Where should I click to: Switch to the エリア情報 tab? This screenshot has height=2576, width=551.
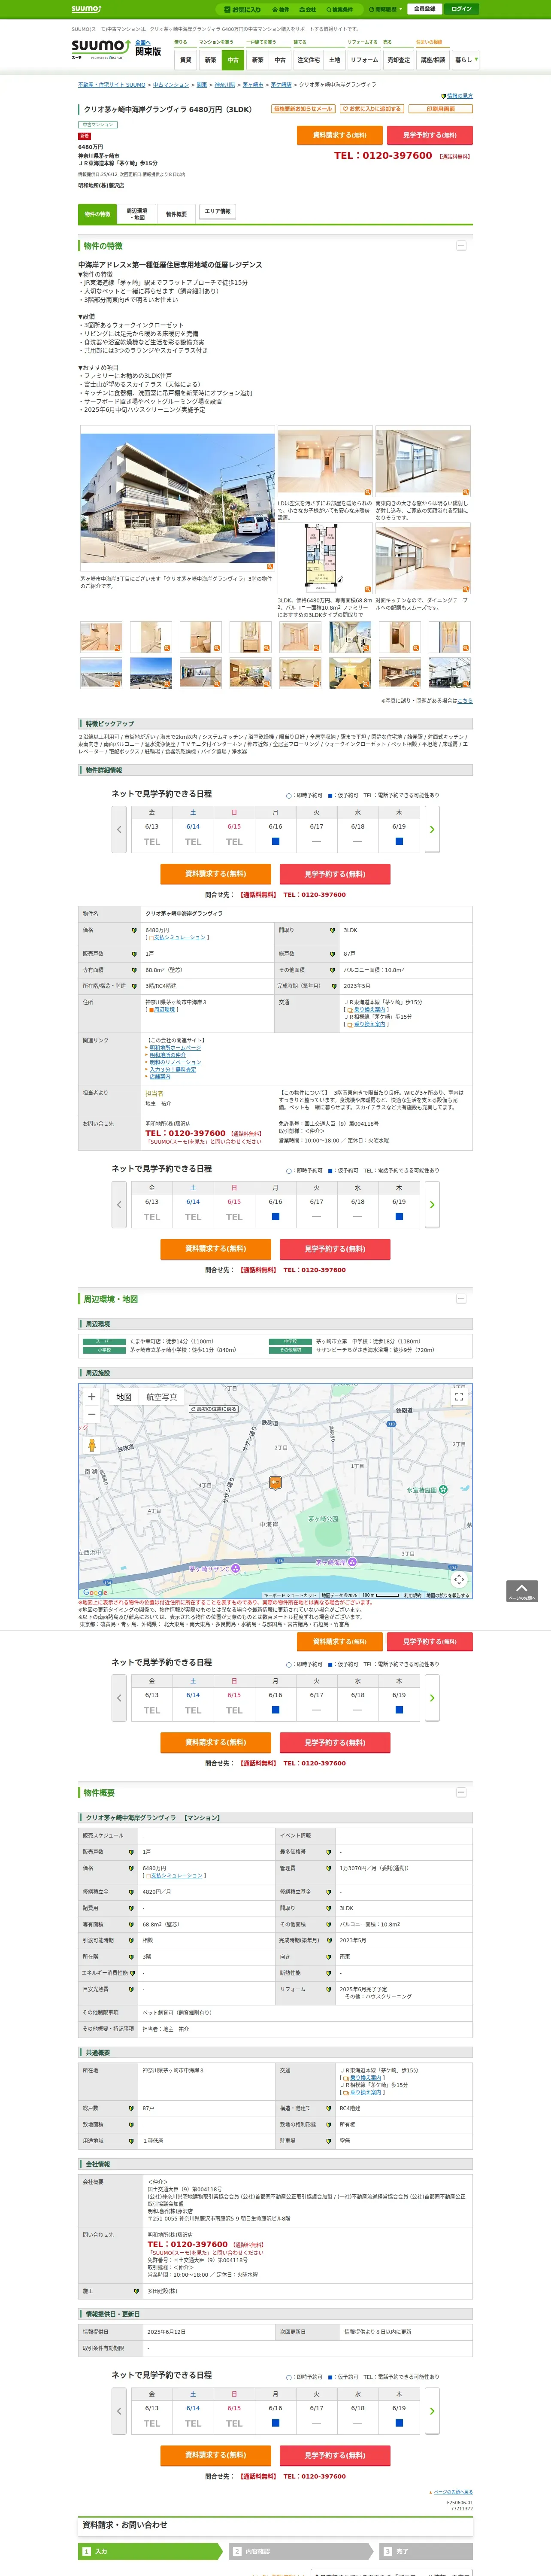click(218, 212)
